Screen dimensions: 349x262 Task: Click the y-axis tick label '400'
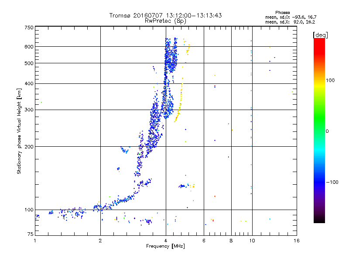29,84
